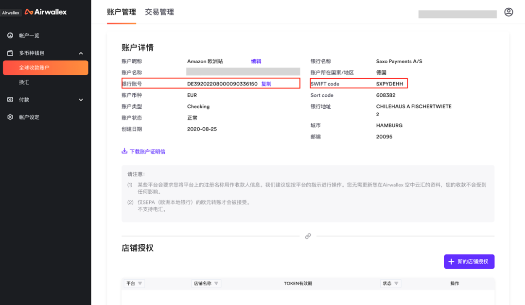Viewport: 525px width, 305px height.
Task: Click the chain link icon on the divider
Action: pos(308,236)
